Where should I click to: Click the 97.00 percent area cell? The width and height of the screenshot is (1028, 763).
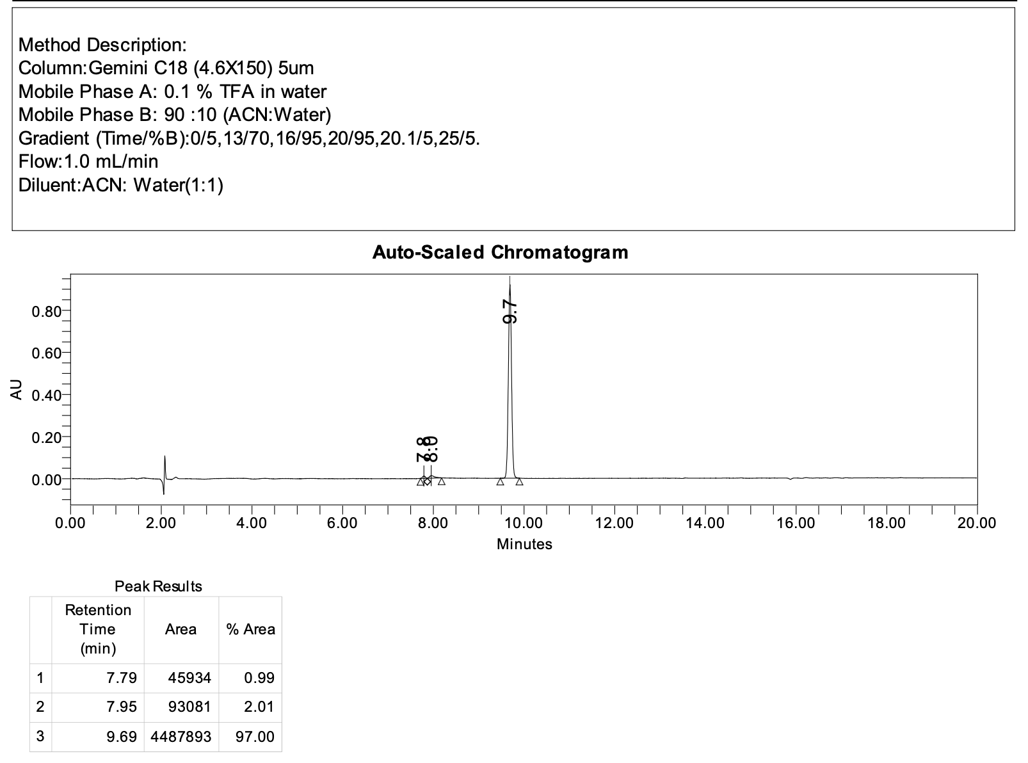255,737
